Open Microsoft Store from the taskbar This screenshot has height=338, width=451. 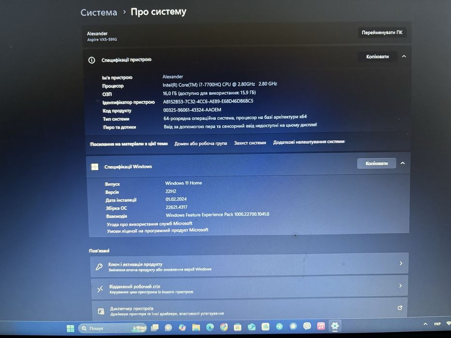click(237, 327)
